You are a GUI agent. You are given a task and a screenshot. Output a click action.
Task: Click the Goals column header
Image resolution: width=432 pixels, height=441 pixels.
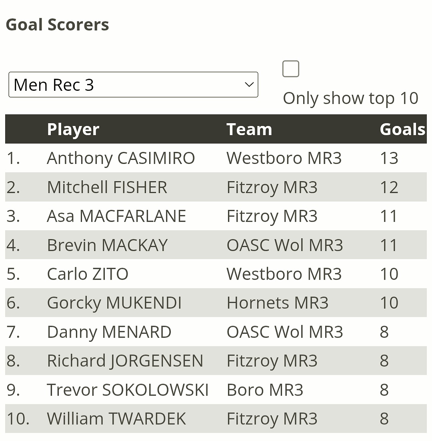coord(402,130)
